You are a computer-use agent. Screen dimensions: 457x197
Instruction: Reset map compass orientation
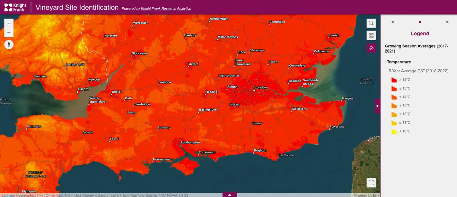9,44
